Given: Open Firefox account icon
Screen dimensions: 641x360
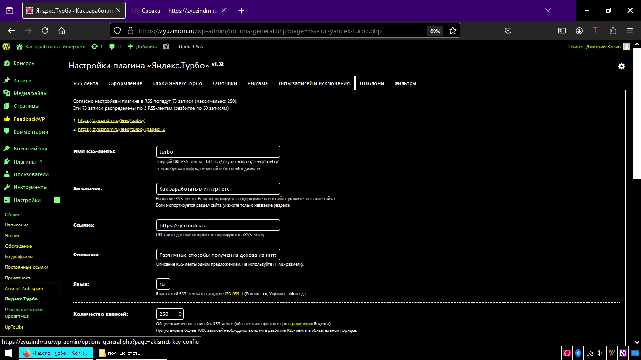Looking at the screenshot, I should [580, 30].
